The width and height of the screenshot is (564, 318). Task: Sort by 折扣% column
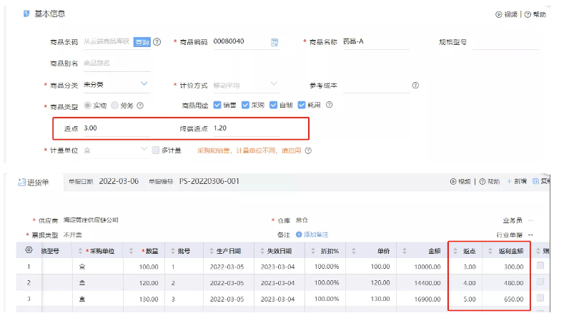pos(313,251)
